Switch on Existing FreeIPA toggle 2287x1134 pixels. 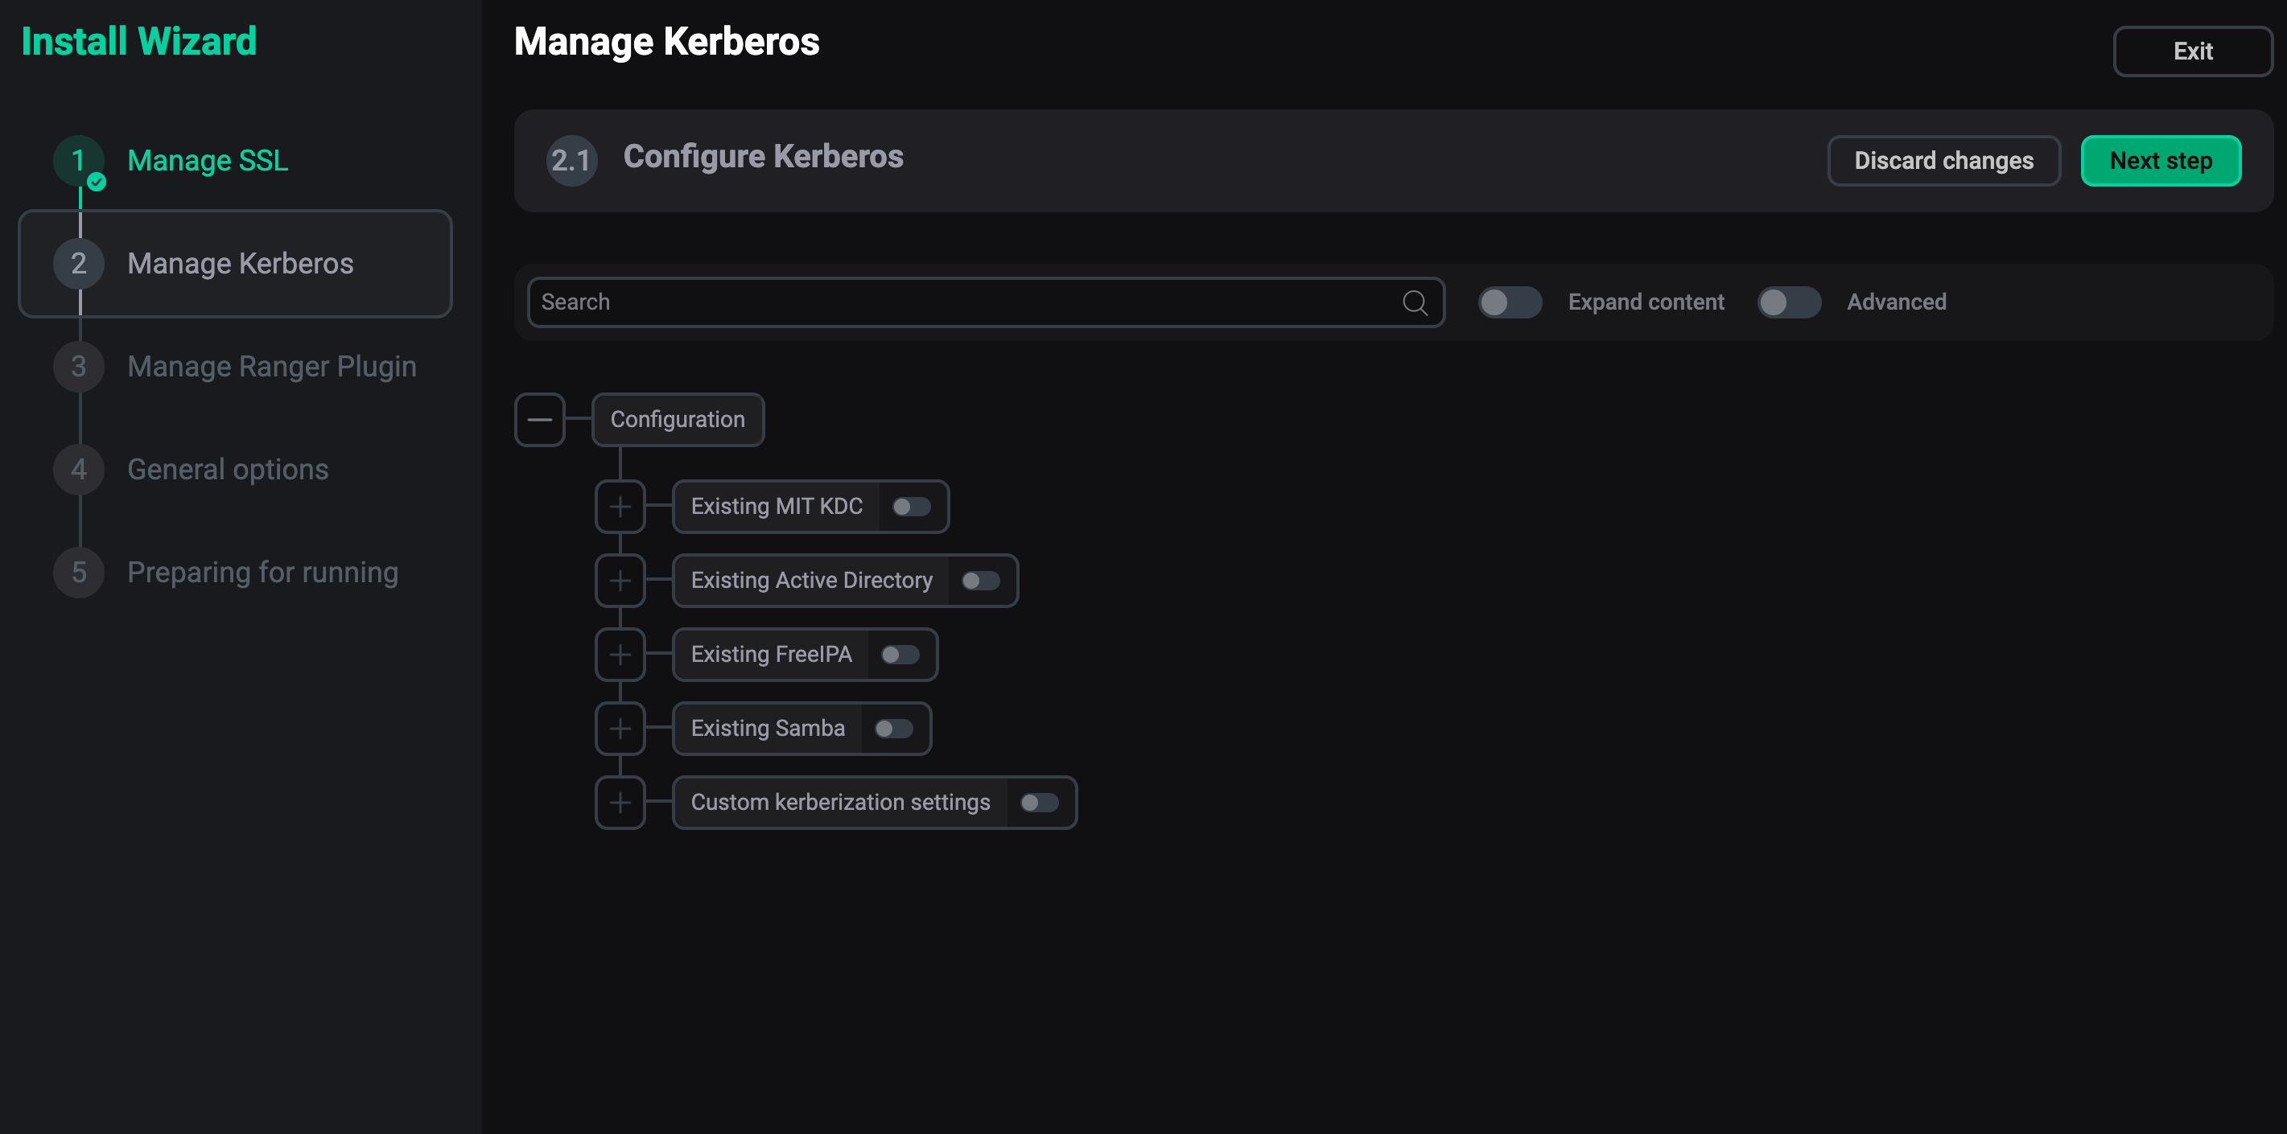pos(900,655)
